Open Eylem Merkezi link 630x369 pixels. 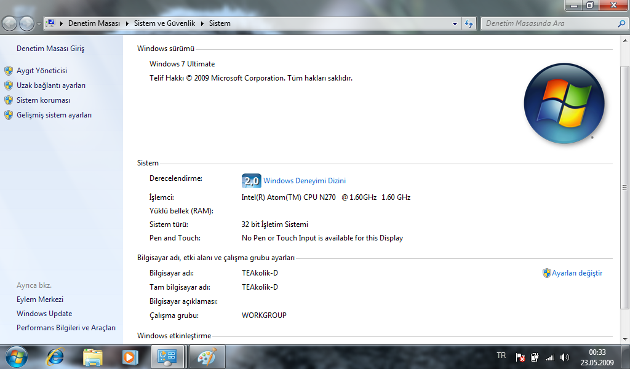[x=40, y=300]
